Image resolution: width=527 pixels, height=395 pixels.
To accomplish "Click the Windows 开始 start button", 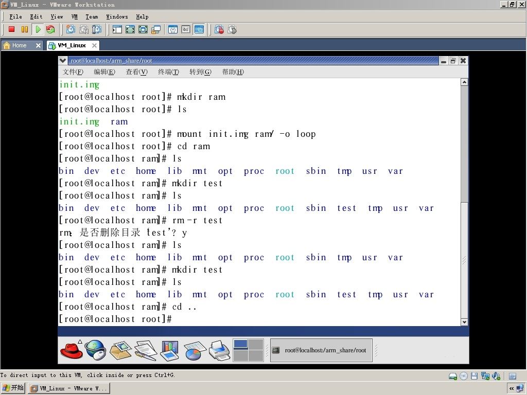I will click(13, 388).
